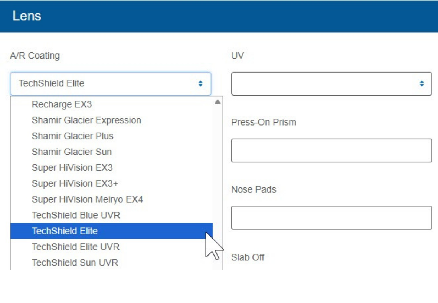Select the highlighted TechShield Elite item
The width and height of the screenshot is (438, 303).
coord(65,231)
